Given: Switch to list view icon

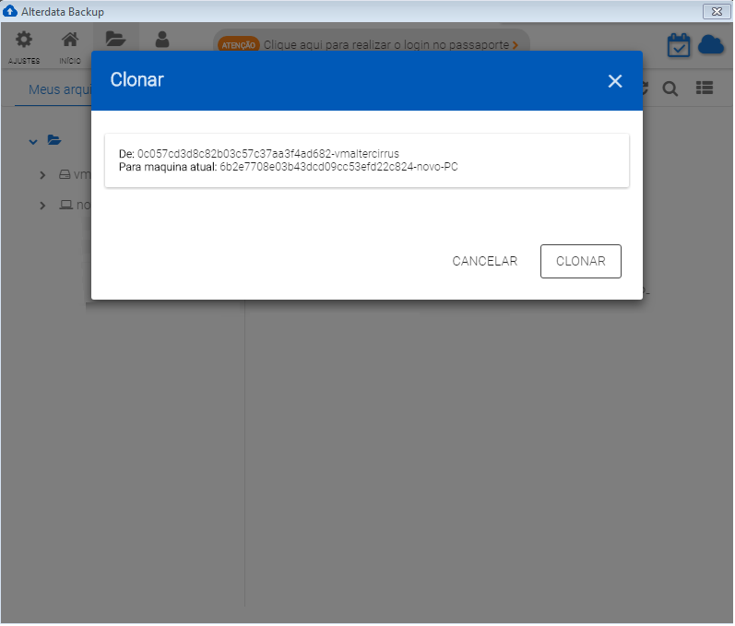Looking at the screenshot, I should (705, 88).
